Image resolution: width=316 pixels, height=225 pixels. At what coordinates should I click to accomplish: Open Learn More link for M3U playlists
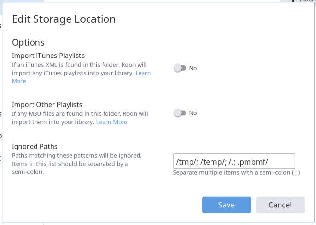tap(112, 122)
